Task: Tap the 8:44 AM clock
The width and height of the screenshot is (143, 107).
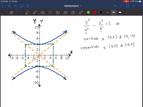Action: (4, 1)
